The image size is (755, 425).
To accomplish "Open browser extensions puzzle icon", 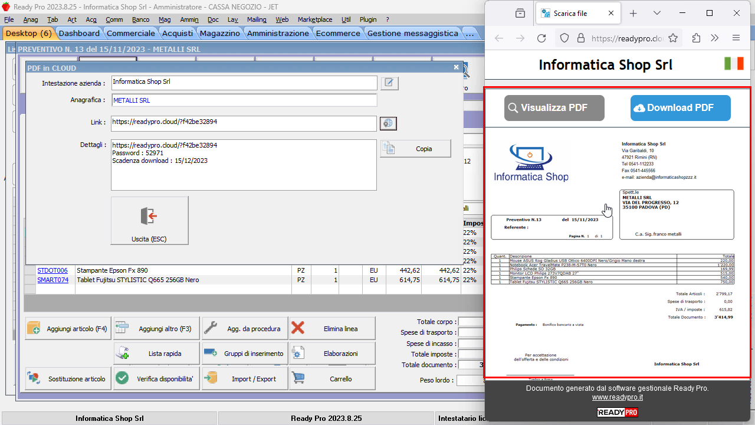I will tap(696, 38).
